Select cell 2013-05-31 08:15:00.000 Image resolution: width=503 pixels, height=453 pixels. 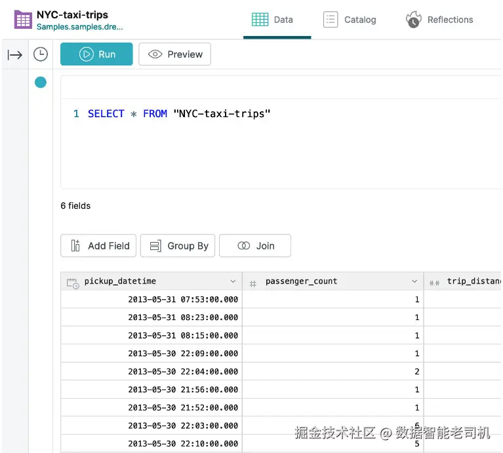point(151,336)
